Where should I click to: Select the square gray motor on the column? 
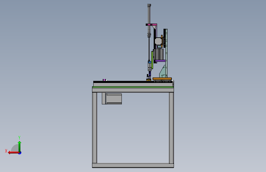point(158,42)
